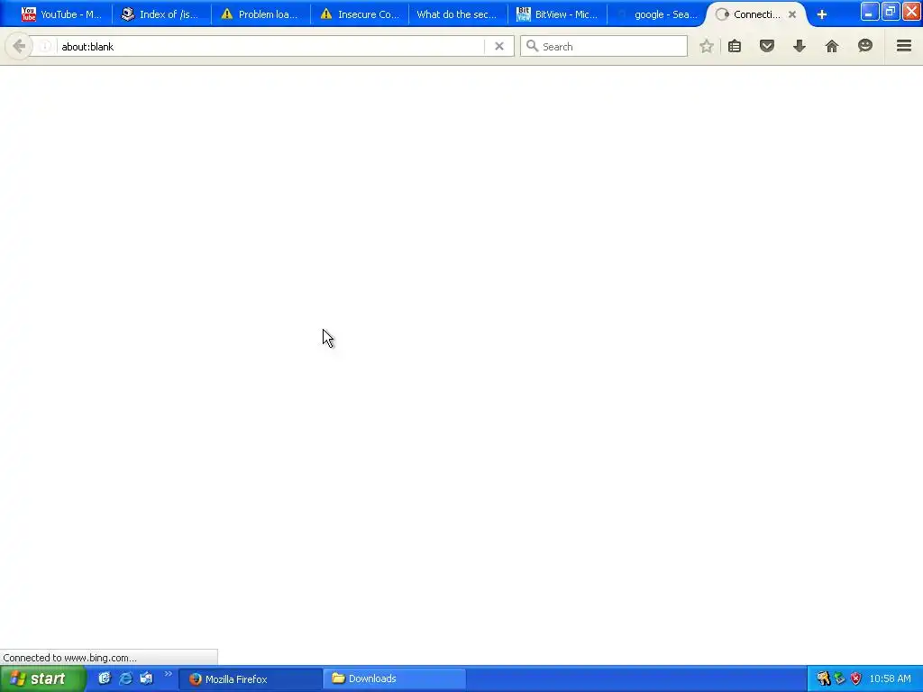Save page to Pocket icon
This screenshot has height=692, width=923.
767,46
